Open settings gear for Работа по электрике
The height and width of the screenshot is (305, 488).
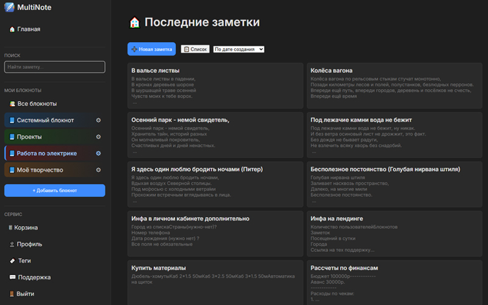point(98,153)
